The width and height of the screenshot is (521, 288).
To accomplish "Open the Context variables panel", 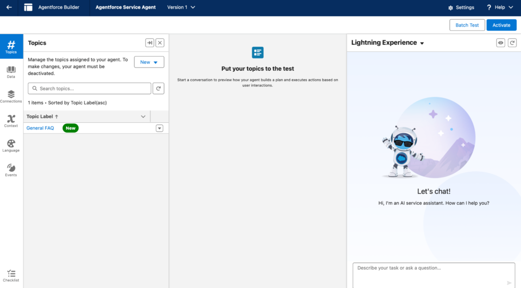I will tap(11, 121).
